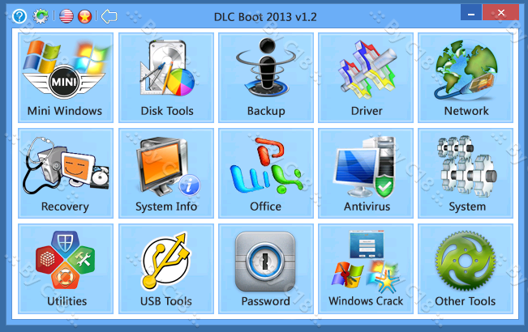The width and height of the screenshot is (528, 332).
Task: Select the Office tile
Action: (266, 173)
